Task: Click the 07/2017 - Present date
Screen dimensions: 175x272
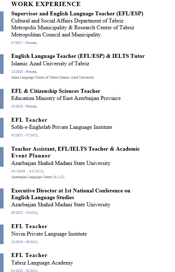Action: pyautogui.click(x=24, y=43)
